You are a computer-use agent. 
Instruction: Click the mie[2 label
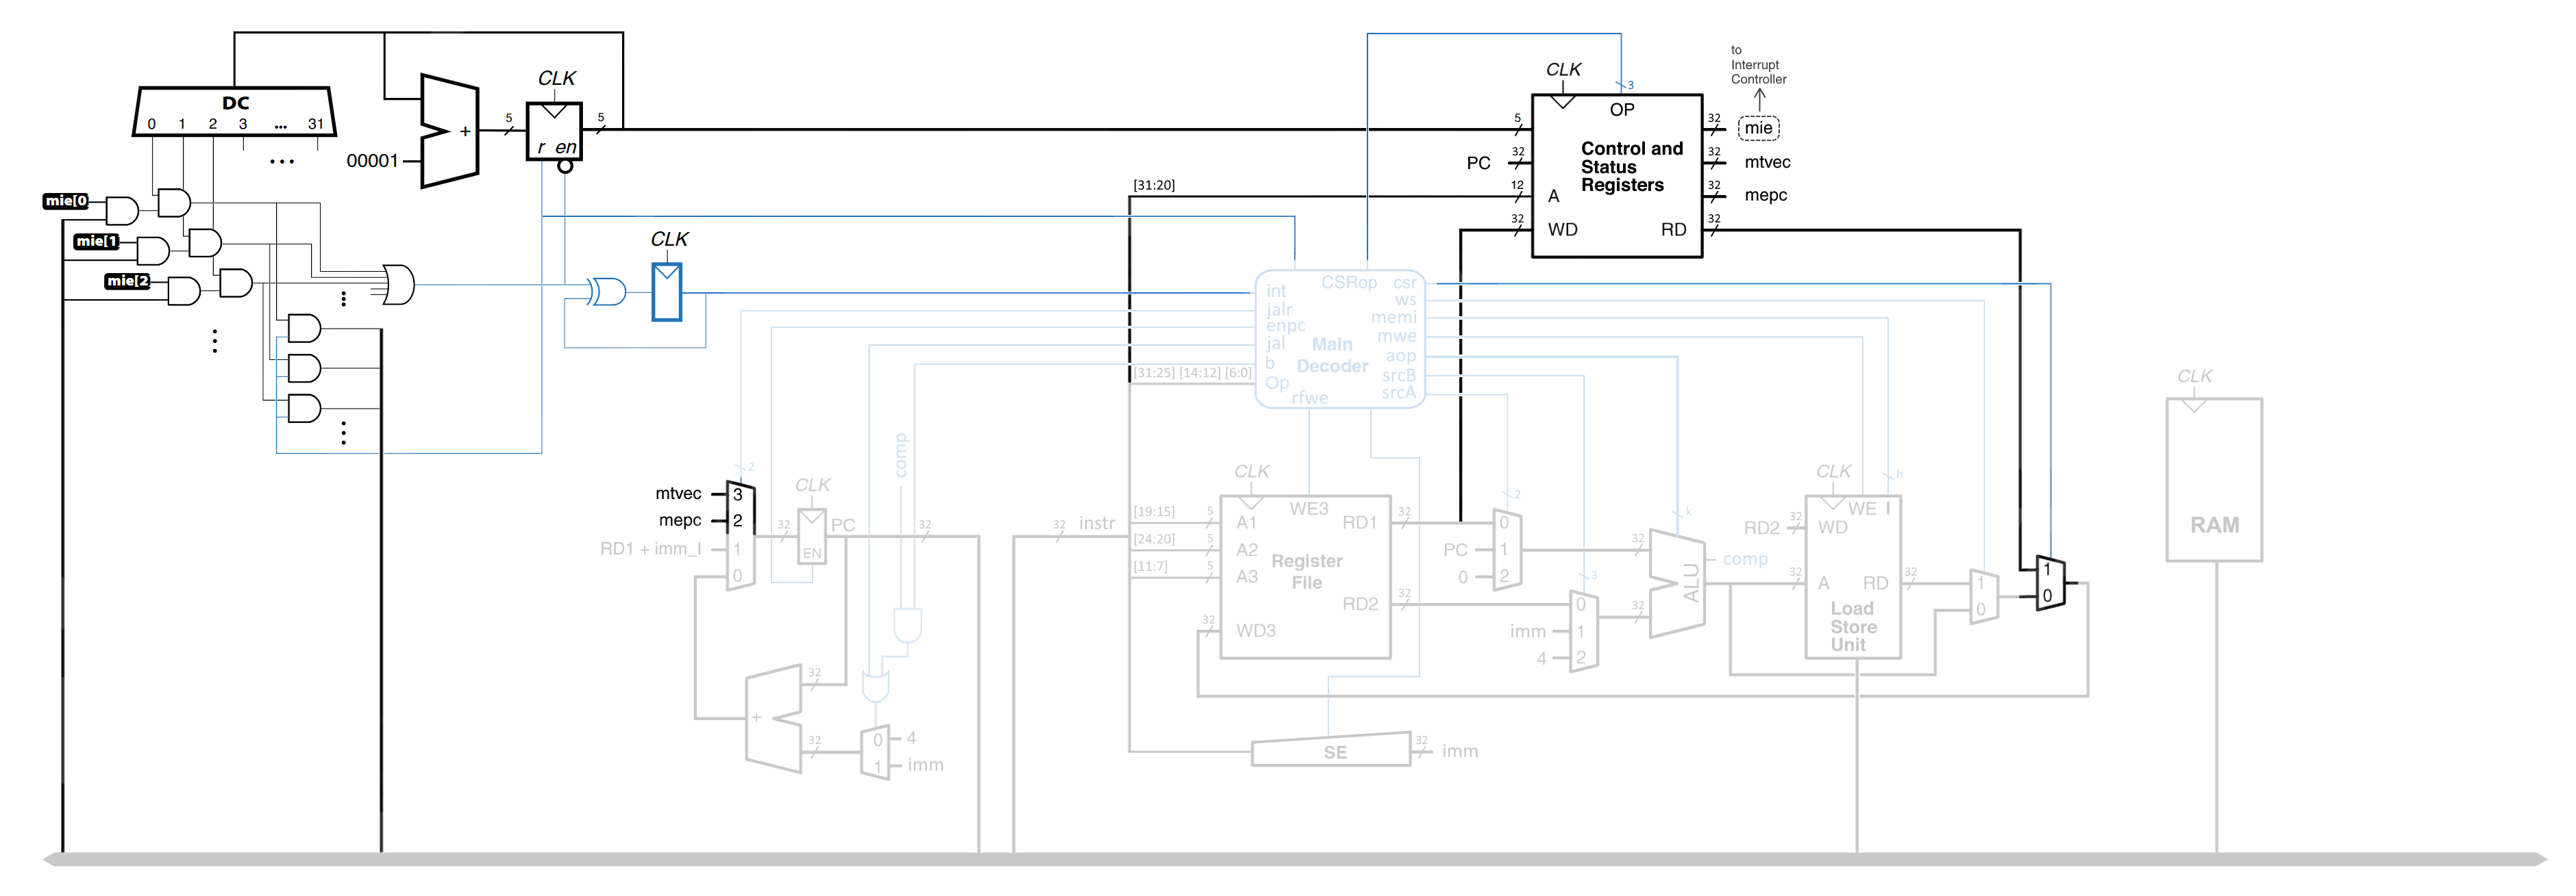coord(127,281)
